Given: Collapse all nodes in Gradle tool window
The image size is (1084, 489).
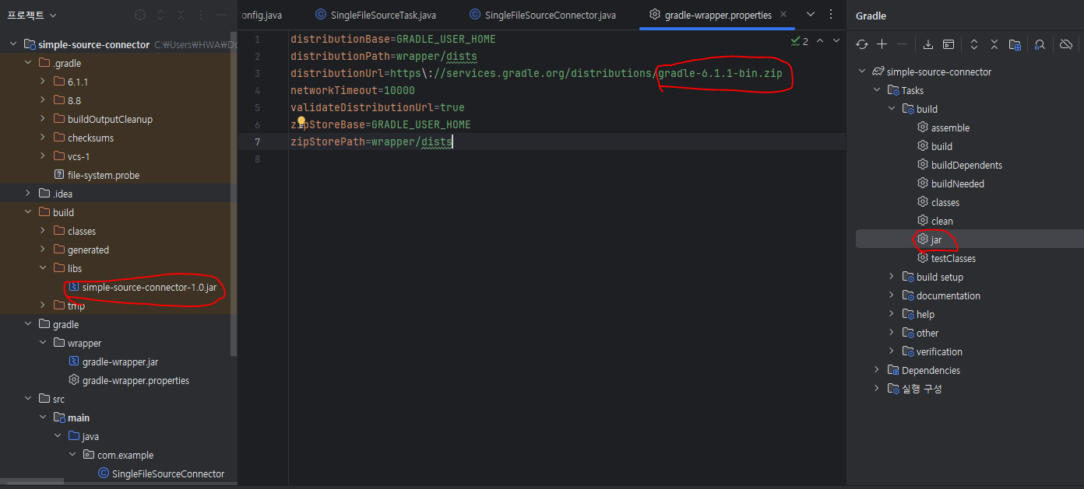Looking at the screenshot, I should (994, 44).
